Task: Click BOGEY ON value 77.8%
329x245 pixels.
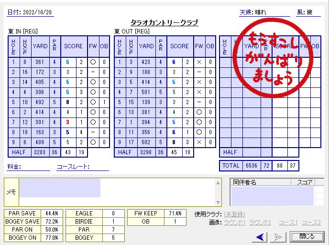Action: pyautogui.click(x=52, y=238)
